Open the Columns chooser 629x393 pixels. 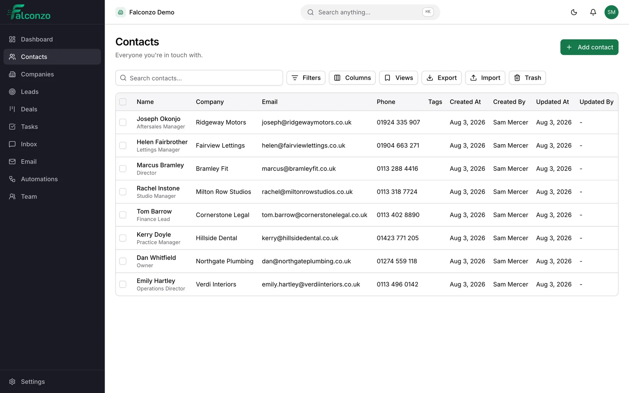click(x=352, y=78)
